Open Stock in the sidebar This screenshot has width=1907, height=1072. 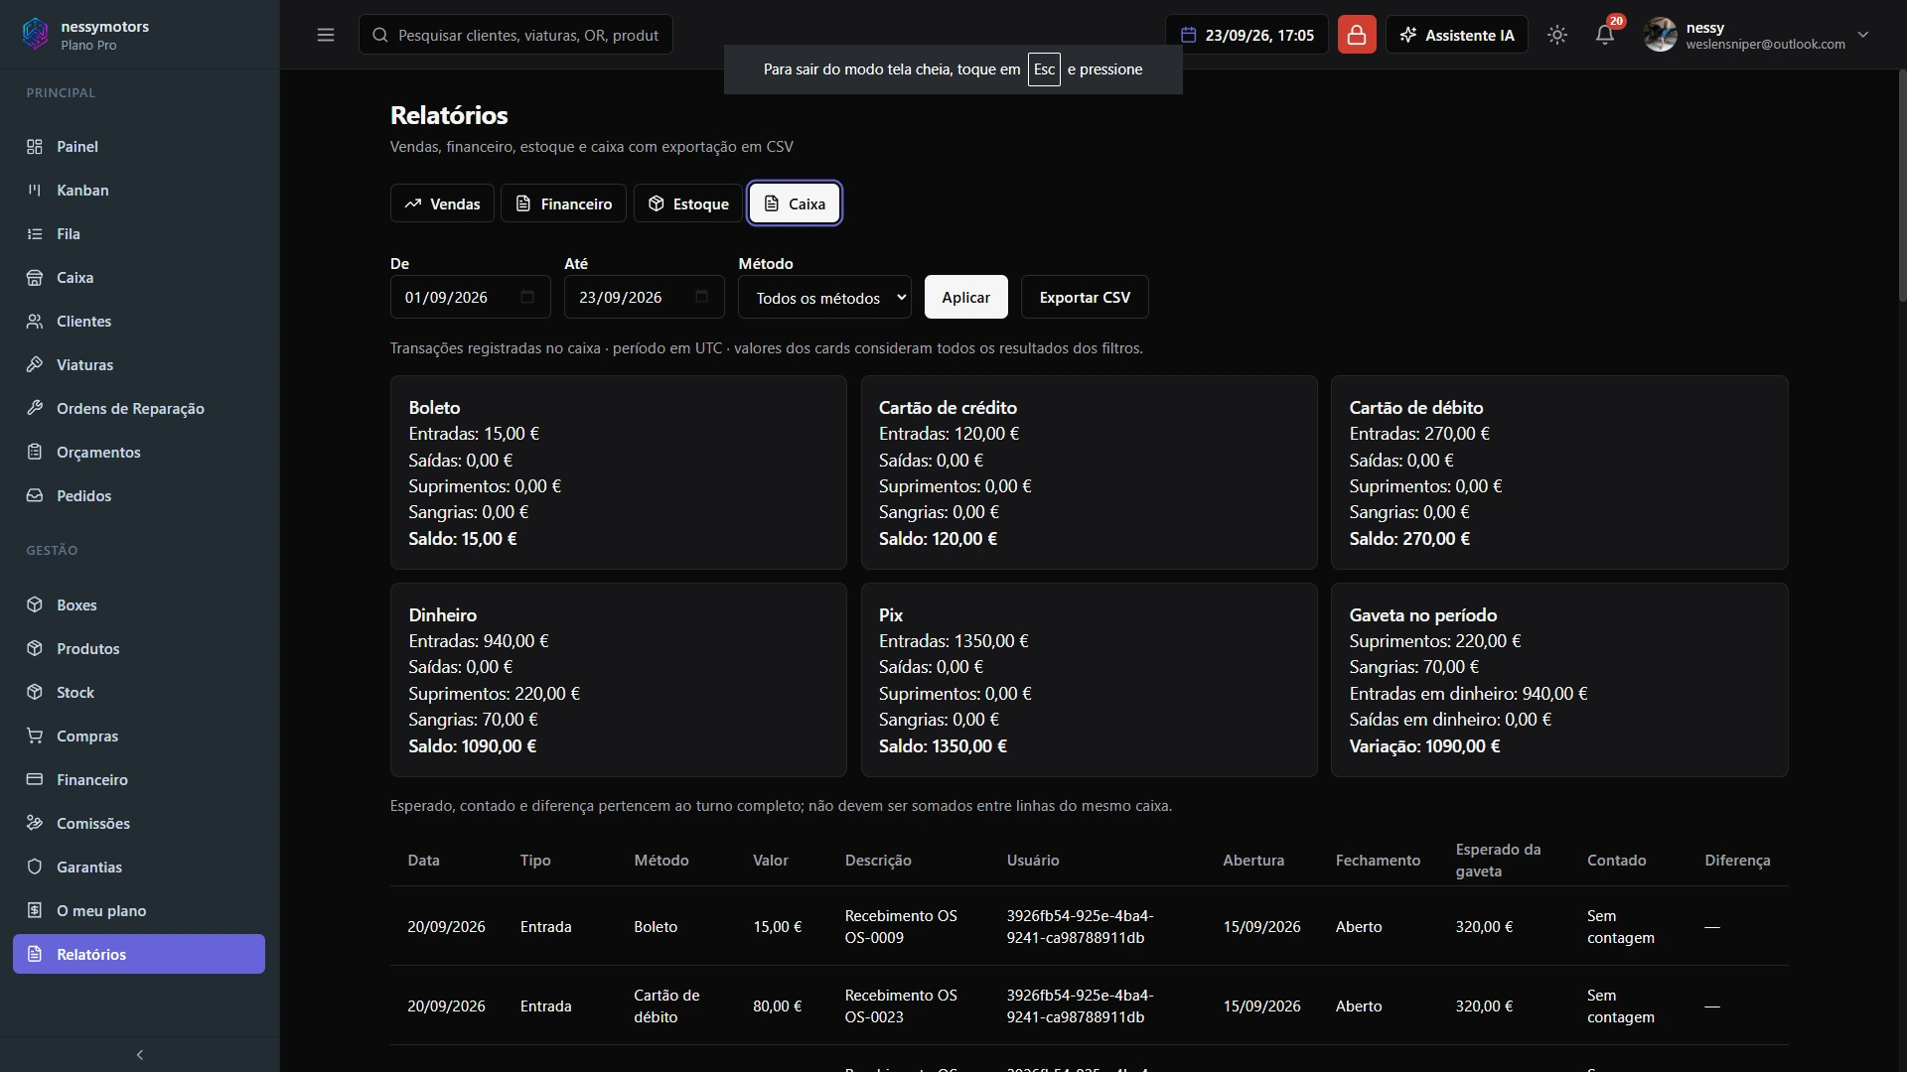[139, 693]
